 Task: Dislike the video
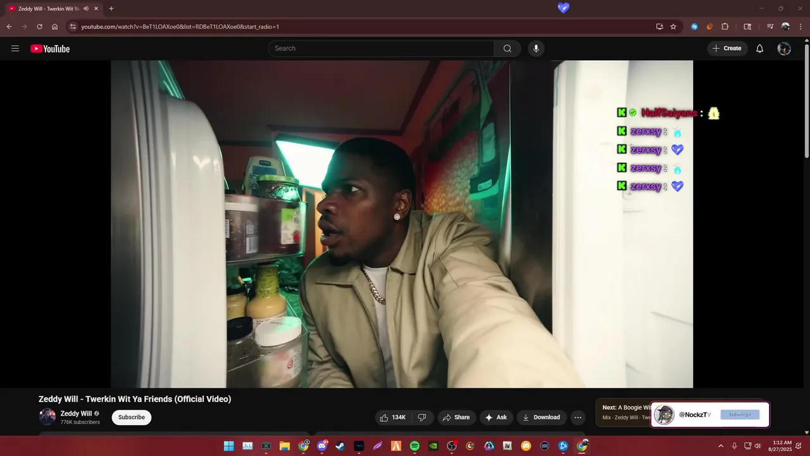click(x=422, y=417)
